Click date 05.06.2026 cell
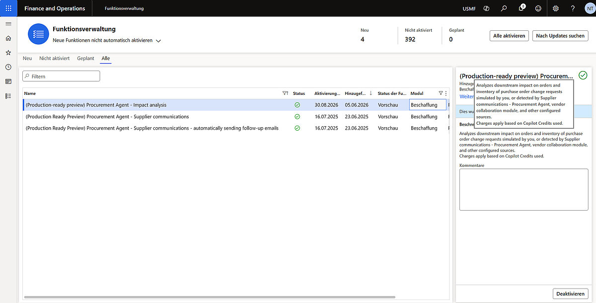Viewport: 596px width, 303px height. [x=357, y=105]
